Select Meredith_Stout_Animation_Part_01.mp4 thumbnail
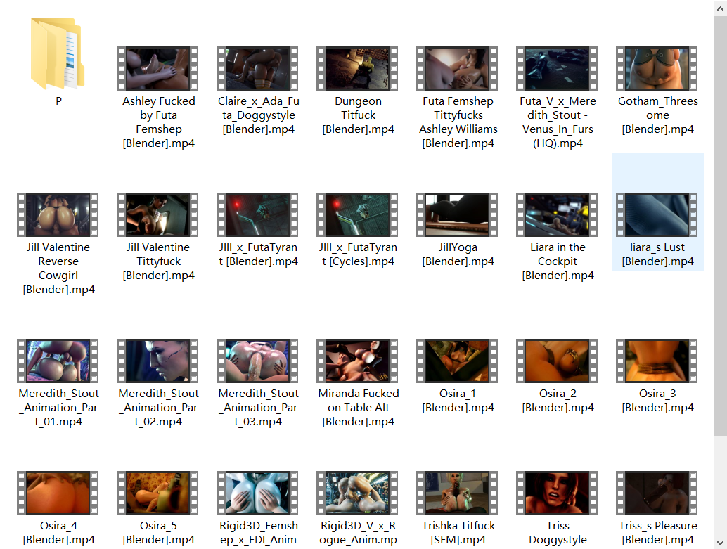Screen dimensions: 727x549 [x=58, y=361]
